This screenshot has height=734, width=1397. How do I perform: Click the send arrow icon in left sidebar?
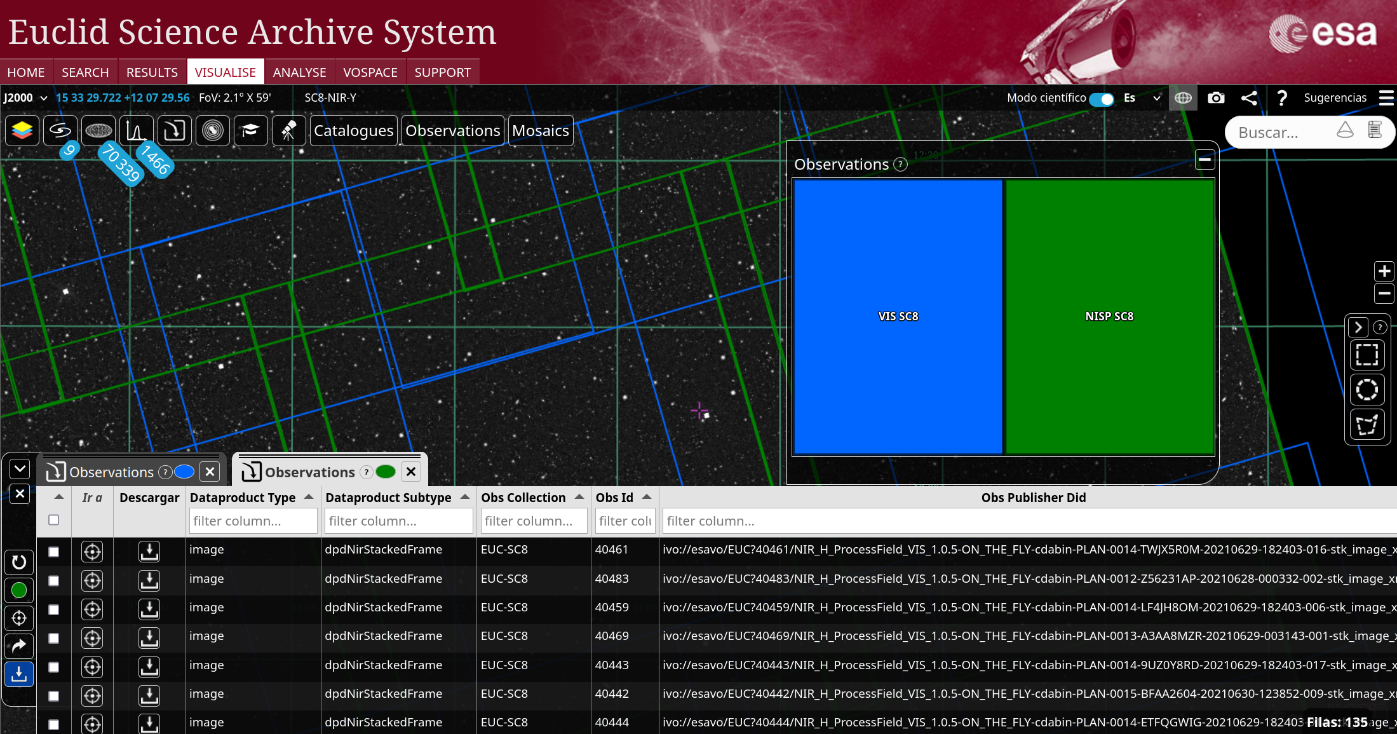(x=19, y=646)
